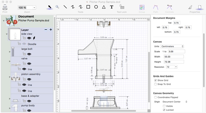Click lock icon on piston assembly row
This screenshot has width=206, height=113.
coord(24,79)
